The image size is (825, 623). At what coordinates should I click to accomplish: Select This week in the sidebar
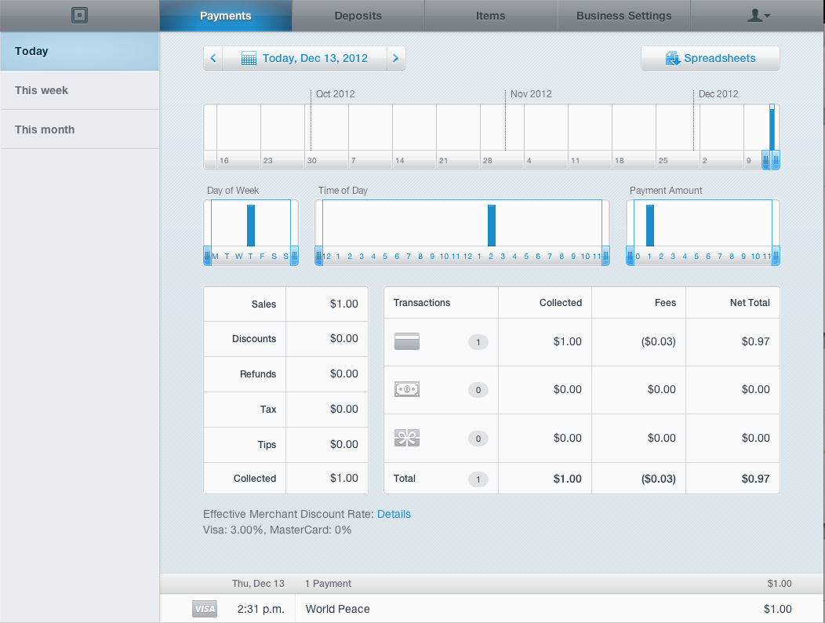(x=42, y=89)
